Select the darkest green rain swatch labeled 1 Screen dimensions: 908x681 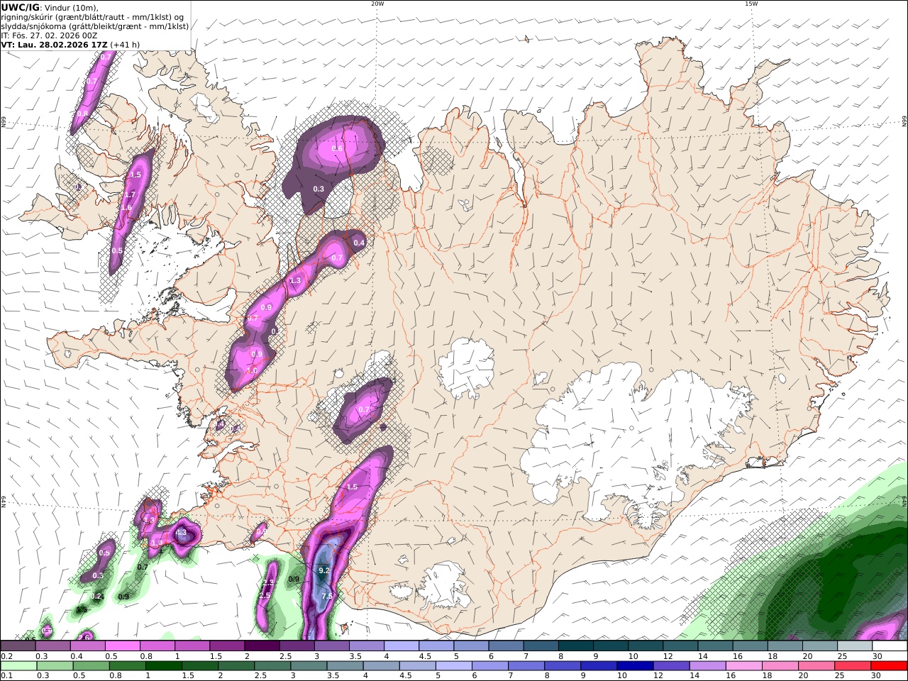coord(164,666)
